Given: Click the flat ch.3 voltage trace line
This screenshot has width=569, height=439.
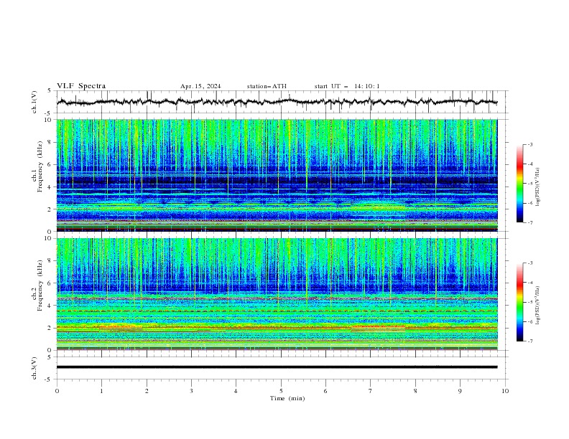Looking at the screenshot, I should point(277,367).
